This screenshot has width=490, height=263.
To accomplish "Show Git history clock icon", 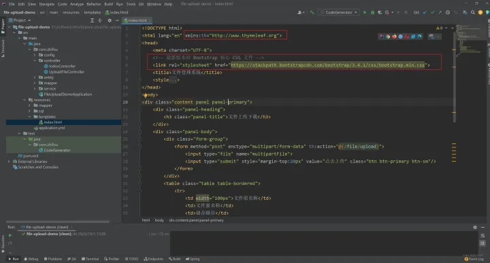I will [x=448, y=12].
